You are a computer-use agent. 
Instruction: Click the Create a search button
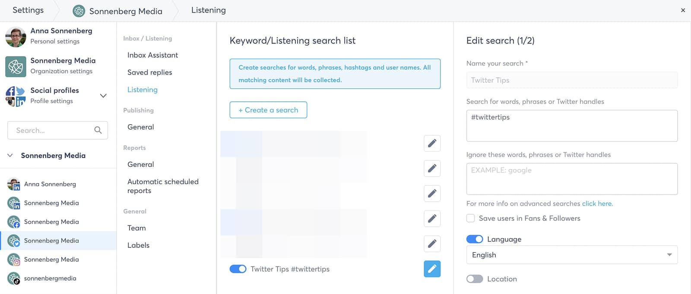click(268, 110)
